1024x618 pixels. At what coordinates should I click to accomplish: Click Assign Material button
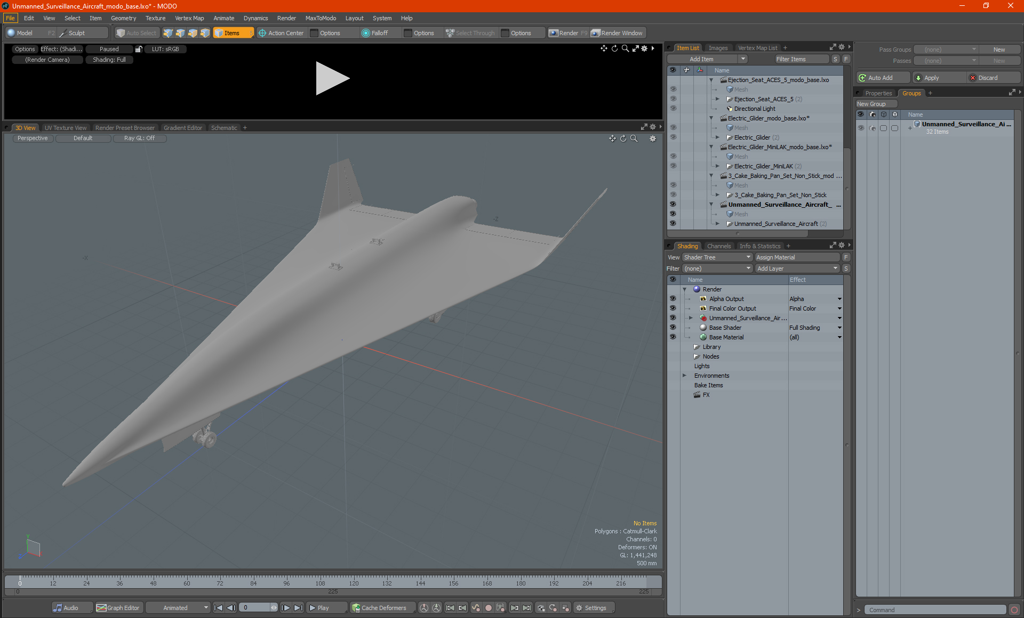click(797, 257)
